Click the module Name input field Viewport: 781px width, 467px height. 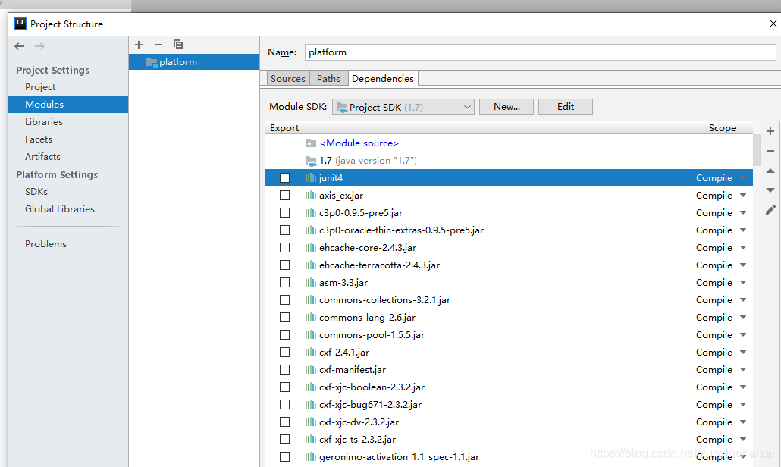tap(541, 52)
